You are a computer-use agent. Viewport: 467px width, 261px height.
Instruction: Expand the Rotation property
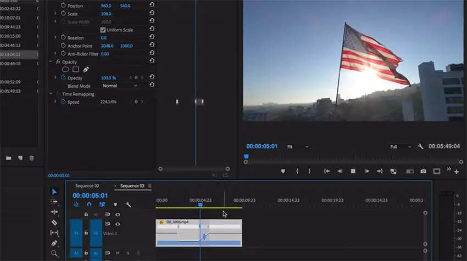click(x=55, y=37)
